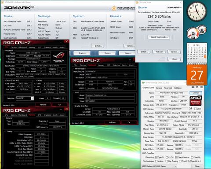The height and width of the screenshot is (169, 211).
Task: Click the AMD Radeon logo image
Action: click(x=196, y=101)
